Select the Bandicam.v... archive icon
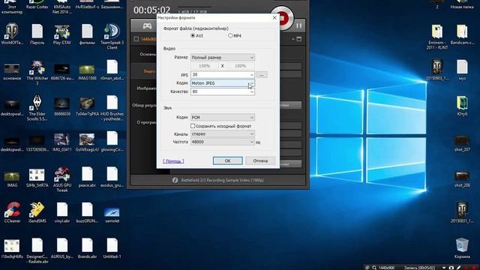Image resolution: width=480 pixels, height=270 pixels. click(x=462, y=34)
